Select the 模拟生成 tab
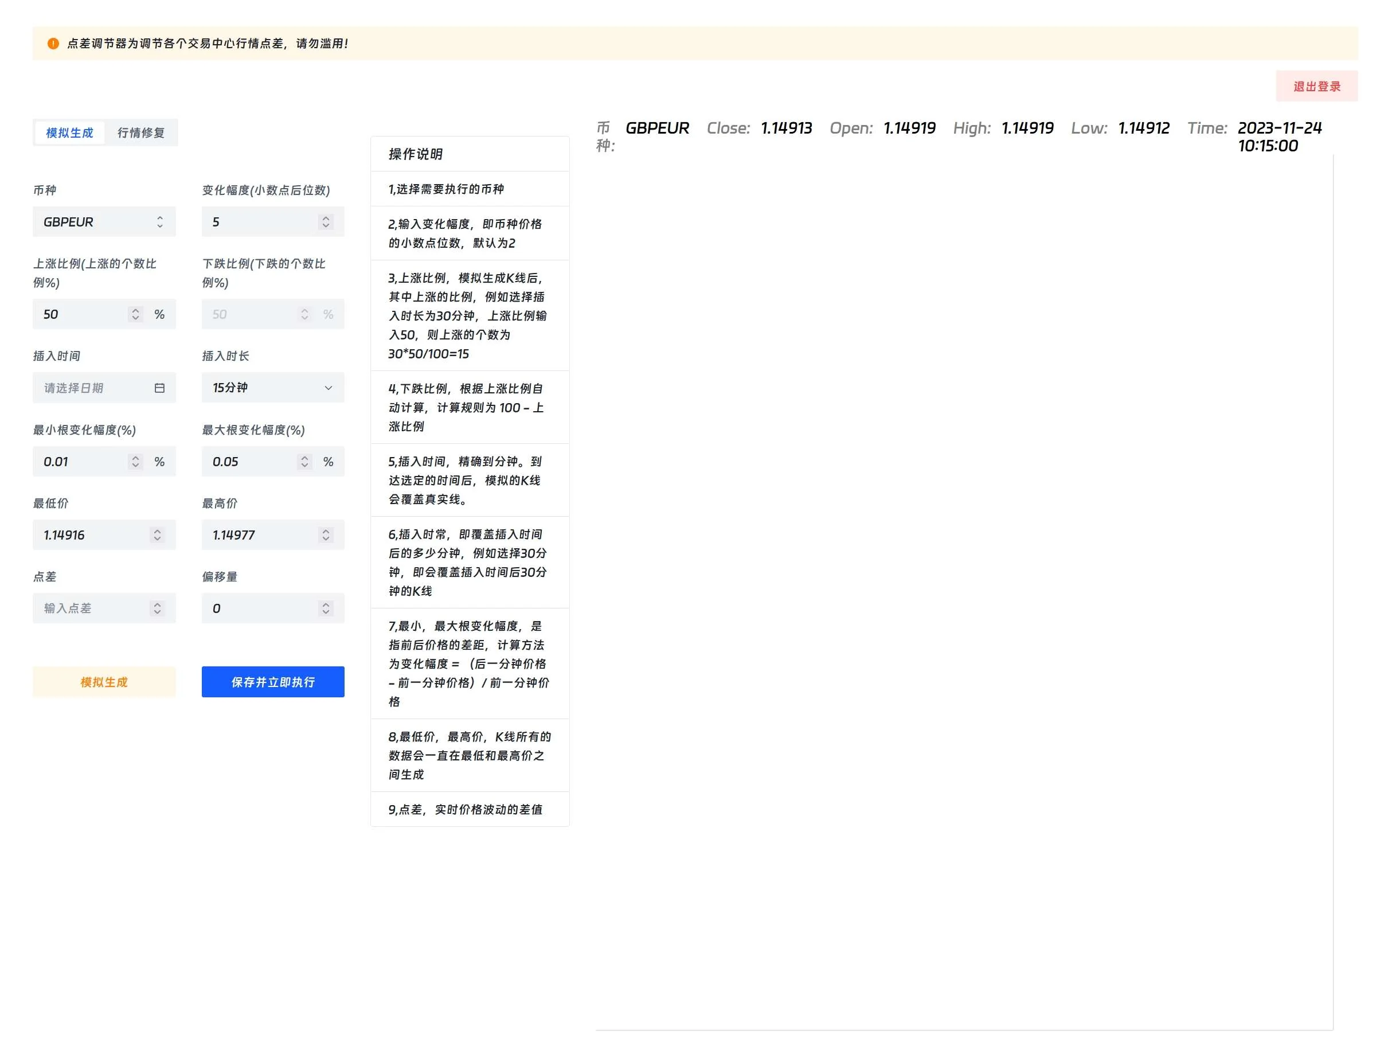1392x1050 pixels. click(x=70, y=133)
